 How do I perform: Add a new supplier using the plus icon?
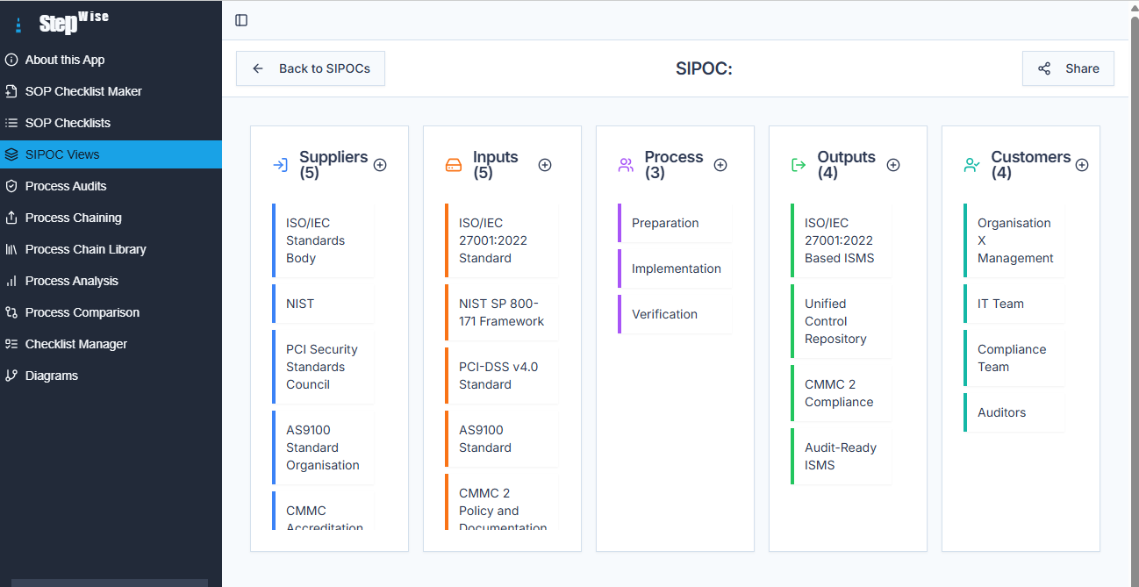coord(380,164)
